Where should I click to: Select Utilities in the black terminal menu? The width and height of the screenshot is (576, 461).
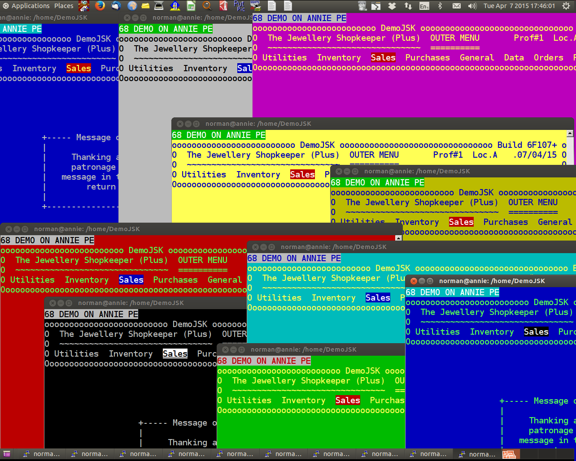[x=76, y=353]
